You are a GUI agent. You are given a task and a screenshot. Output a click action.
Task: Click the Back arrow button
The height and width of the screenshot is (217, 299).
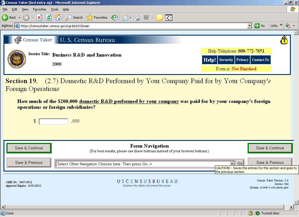[9, 17]
